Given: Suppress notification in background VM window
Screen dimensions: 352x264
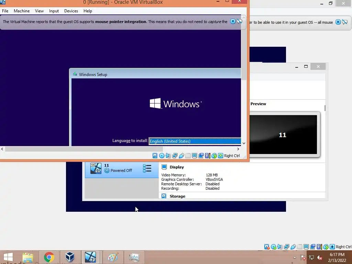Looking at the screenshot, I should pos(344,22).
